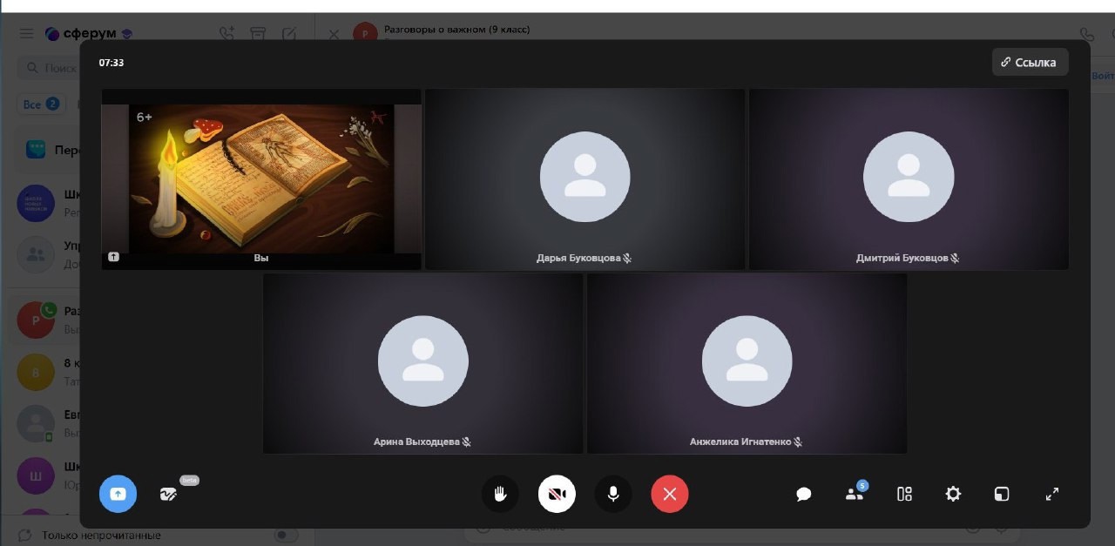The image size is (1115, 546).
Task: Select the Все chats filter tab
Action: 41,104
